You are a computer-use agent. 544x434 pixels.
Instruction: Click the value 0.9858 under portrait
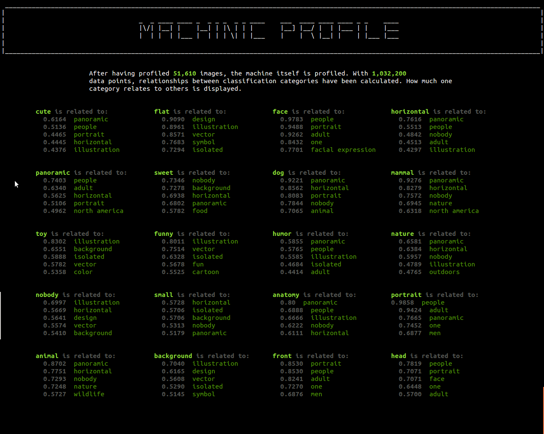click(x=403, y=302)
